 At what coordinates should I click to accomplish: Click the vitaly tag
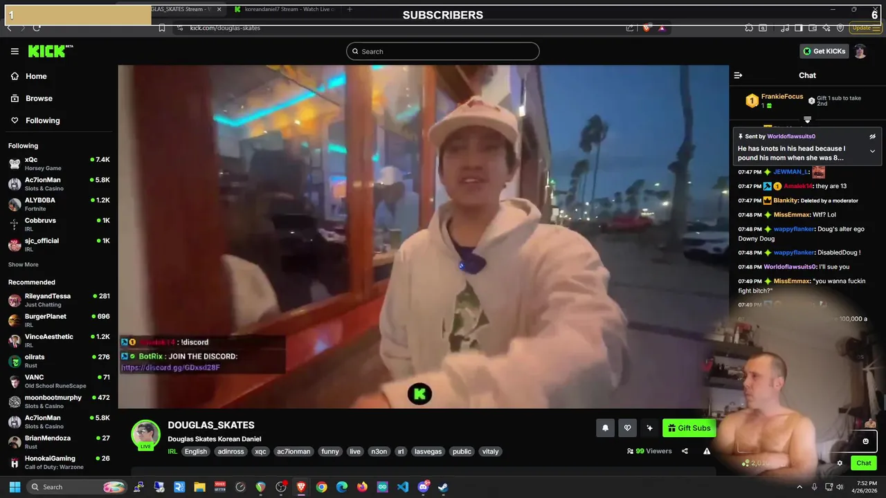[490, 452]
